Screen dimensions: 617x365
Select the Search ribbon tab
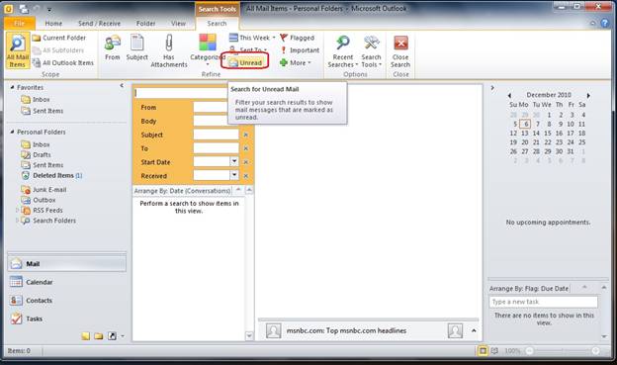pyautogui.click(x=217, y=23)
